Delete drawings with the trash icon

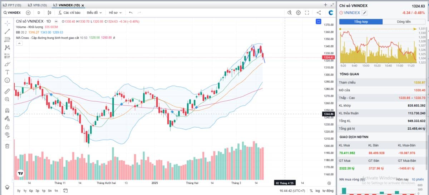pyautogui.click(x=7, y=146)
